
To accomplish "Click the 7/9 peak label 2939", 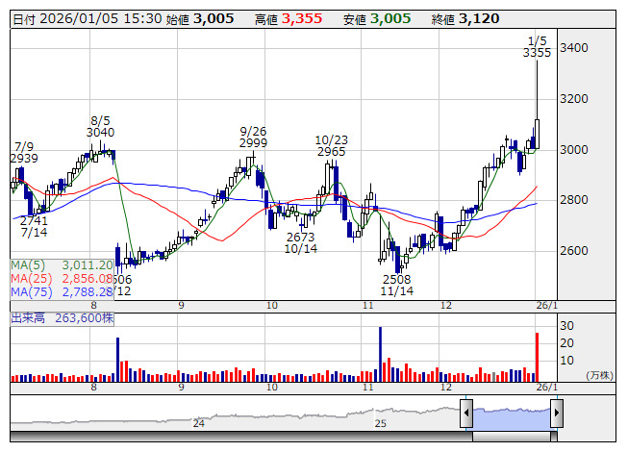I will click(24, 158).
